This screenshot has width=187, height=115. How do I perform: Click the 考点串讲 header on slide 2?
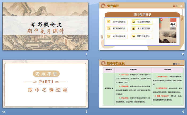(113, 6)
